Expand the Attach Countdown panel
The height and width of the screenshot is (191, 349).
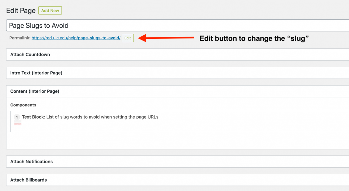tap(30, 54)
